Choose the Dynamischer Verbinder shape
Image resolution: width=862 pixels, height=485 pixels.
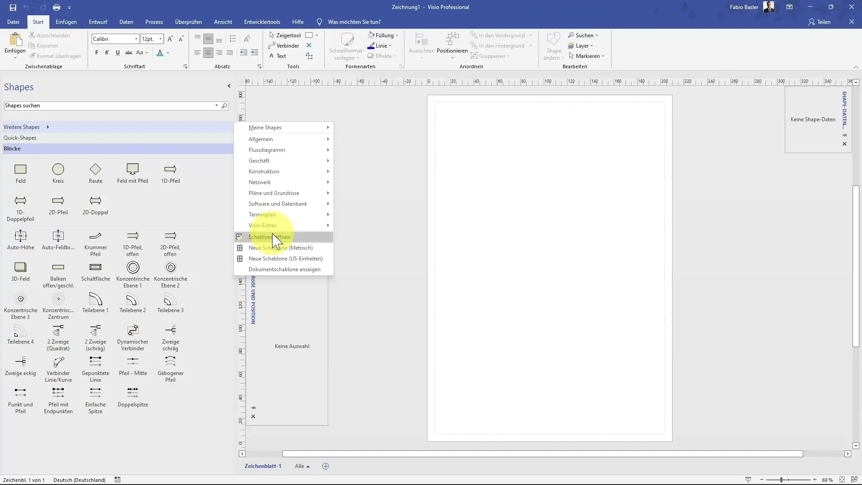coord(132,338)
